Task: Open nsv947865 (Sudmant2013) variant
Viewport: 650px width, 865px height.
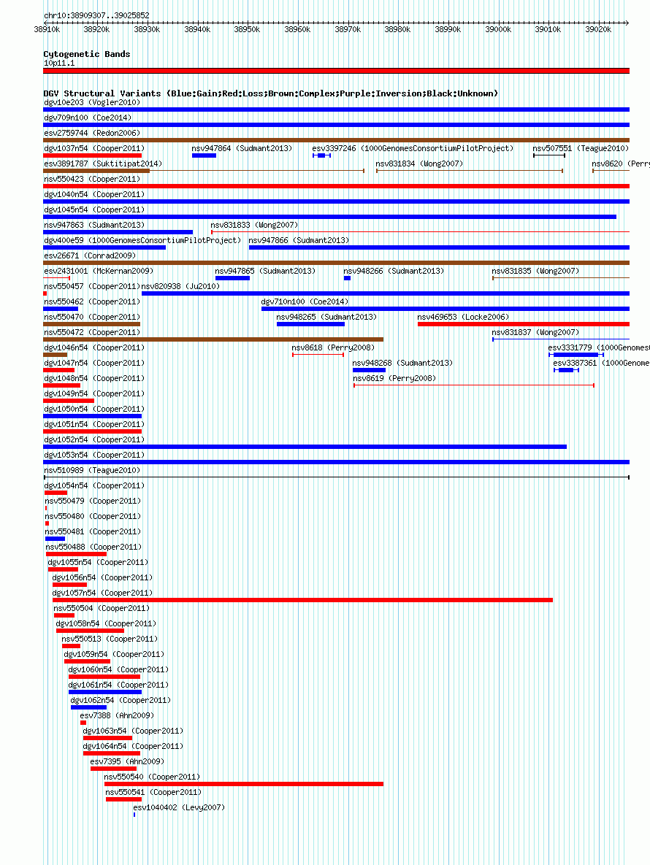Action: pos(265,272)
